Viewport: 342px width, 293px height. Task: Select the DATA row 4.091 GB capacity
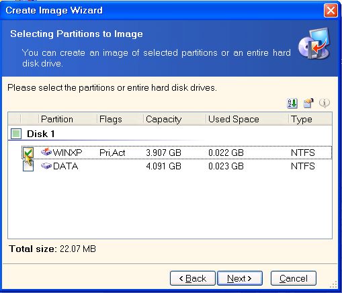163,166
